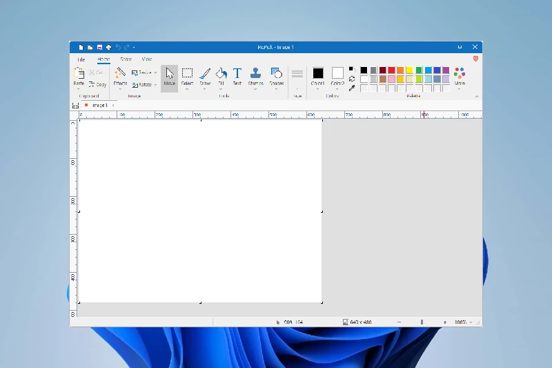Click the arrow next to the Image 1 tab
Image resolution: width=552 pixels, height=368 pixels.
tap(113, 106)
